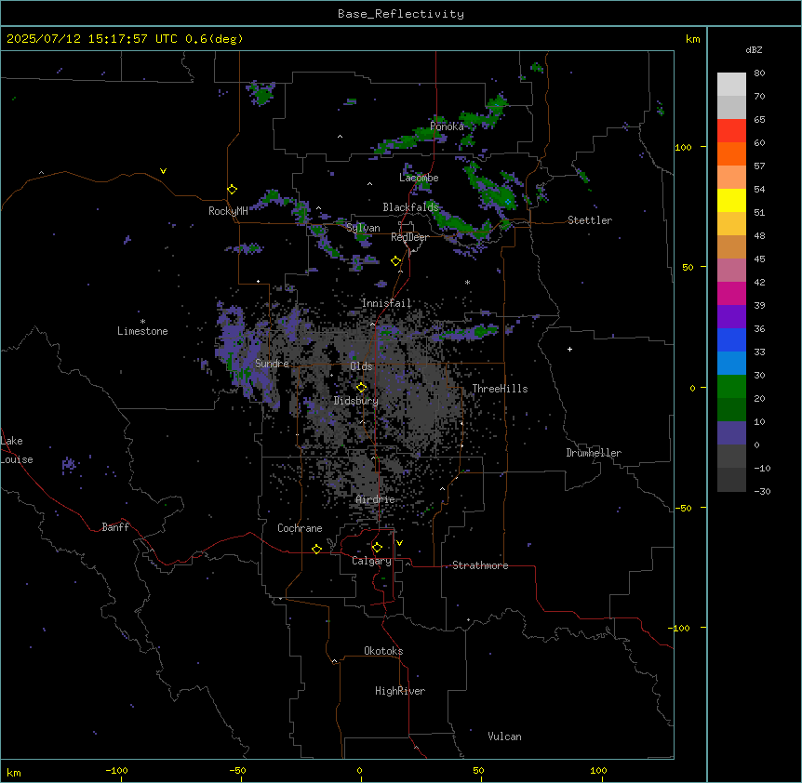Image resolution: width=802 pixels, height=783 pixels.
Task: Click the -100 label on the bottom axis
Action: point(117,770)
